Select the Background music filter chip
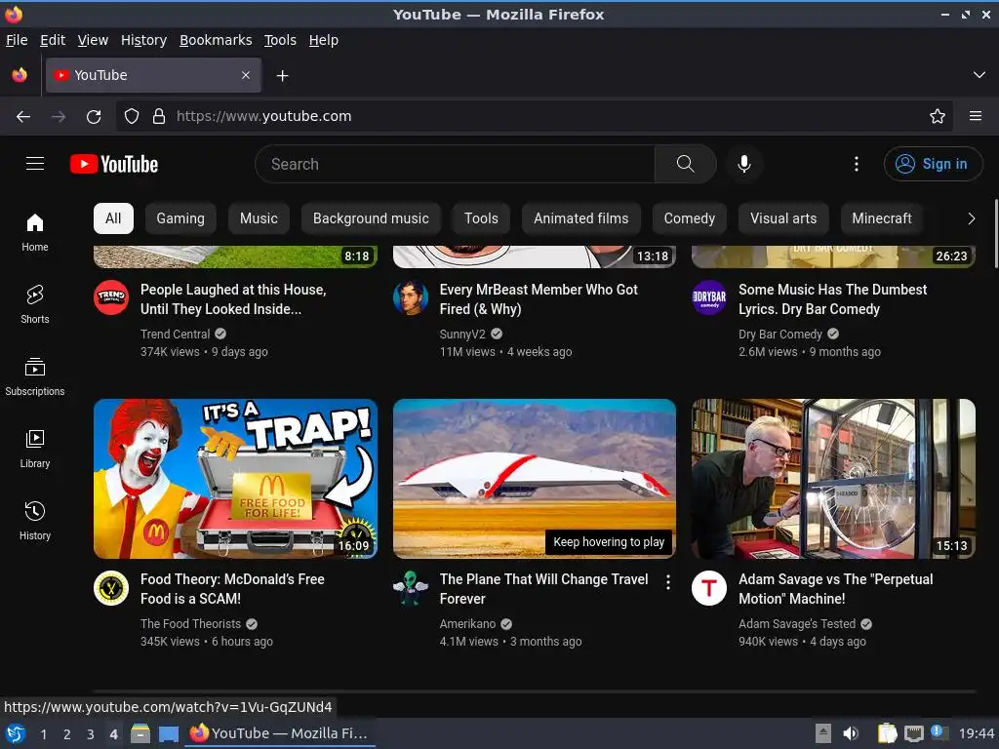The image size is (999, 749). click(371, 218)
